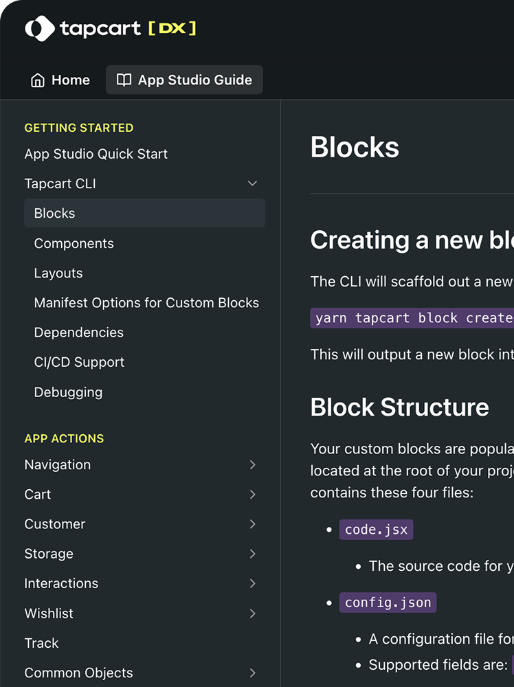Select Dependencies in the sidebar
This screenshot has width=514, height=687.
79,333
